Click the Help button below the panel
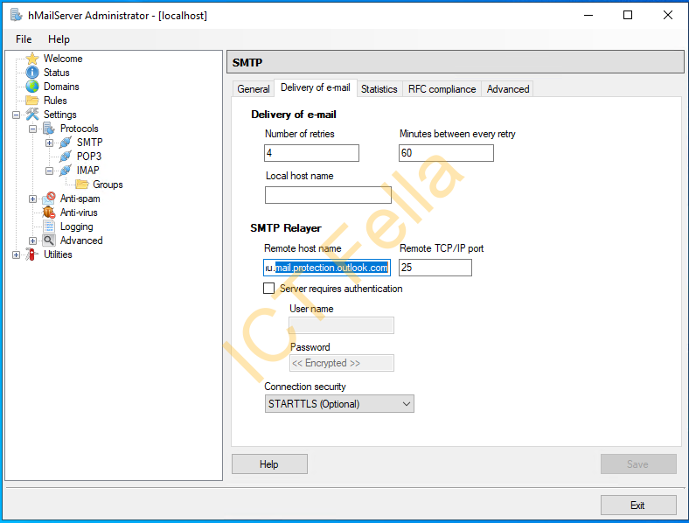Viewport: 689px width, 523px height. click(x=269, y=464)
